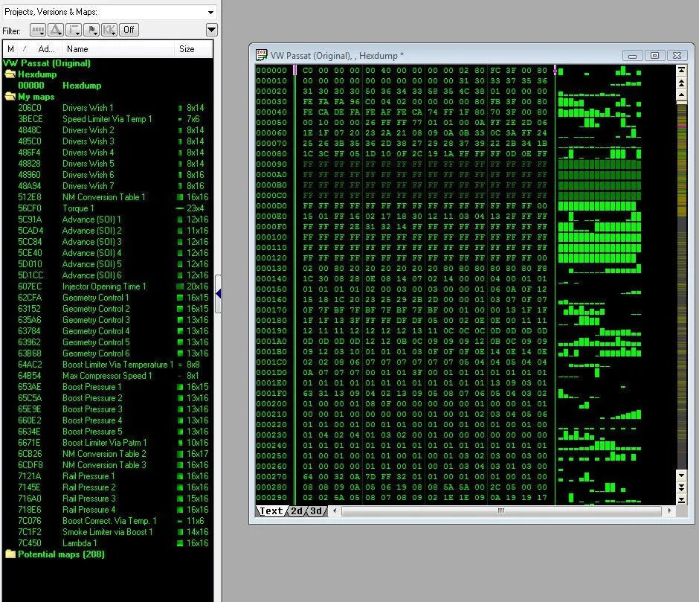
Task: Open the black arrow dropdown right of filters
Action: click(x=211, y=30)
